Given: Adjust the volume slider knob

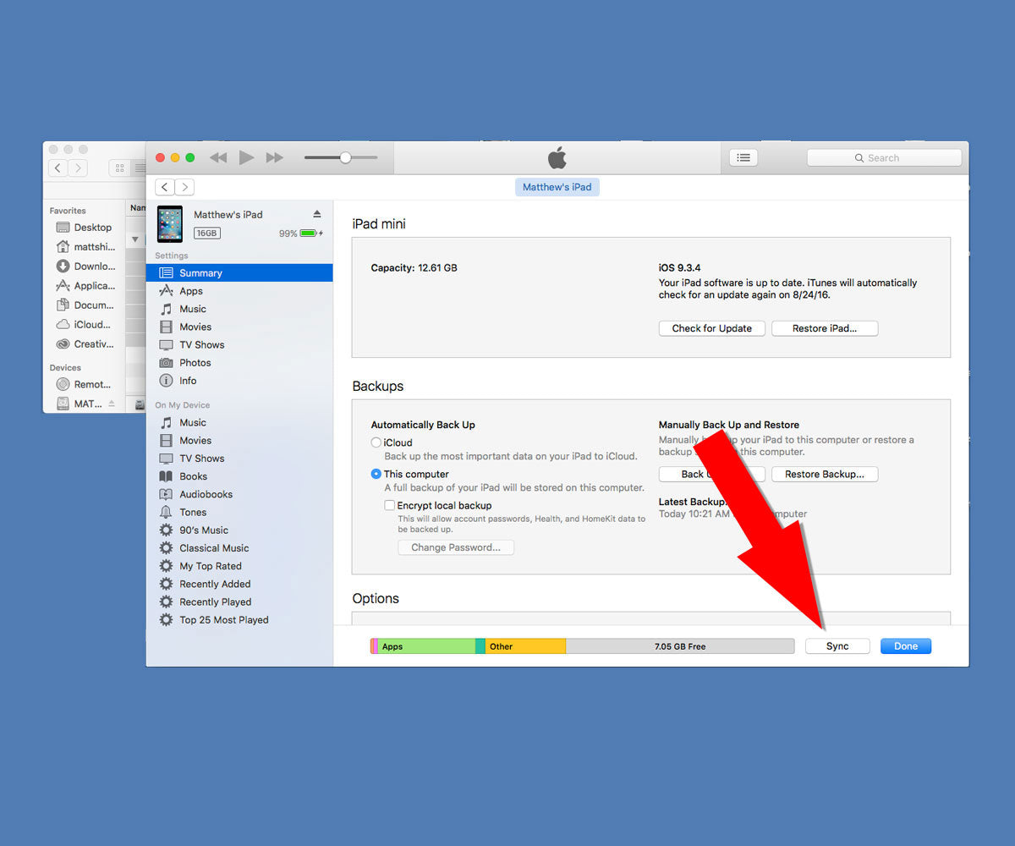Looking at the screenshot, I should click(x=345, y=157).
